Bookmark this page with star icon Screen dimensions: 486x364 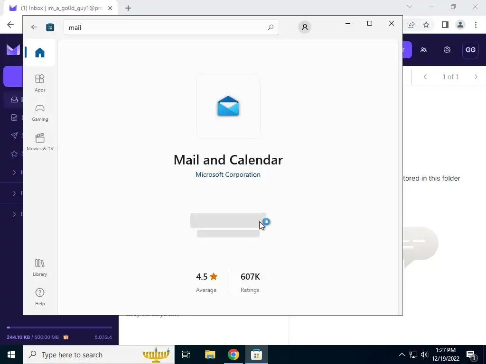coord(426,25)
